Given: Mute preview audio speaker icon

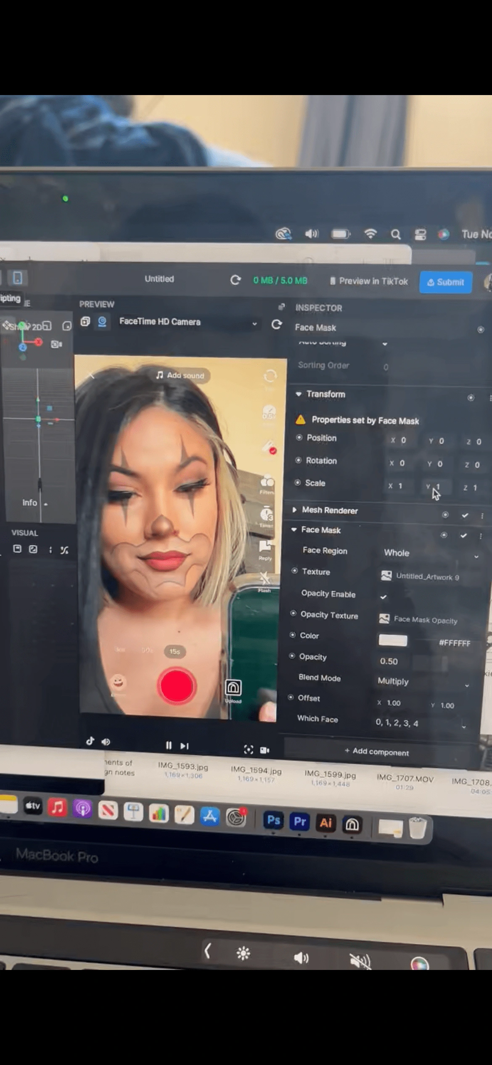Looking at the screenshot, I should point(106,742).
